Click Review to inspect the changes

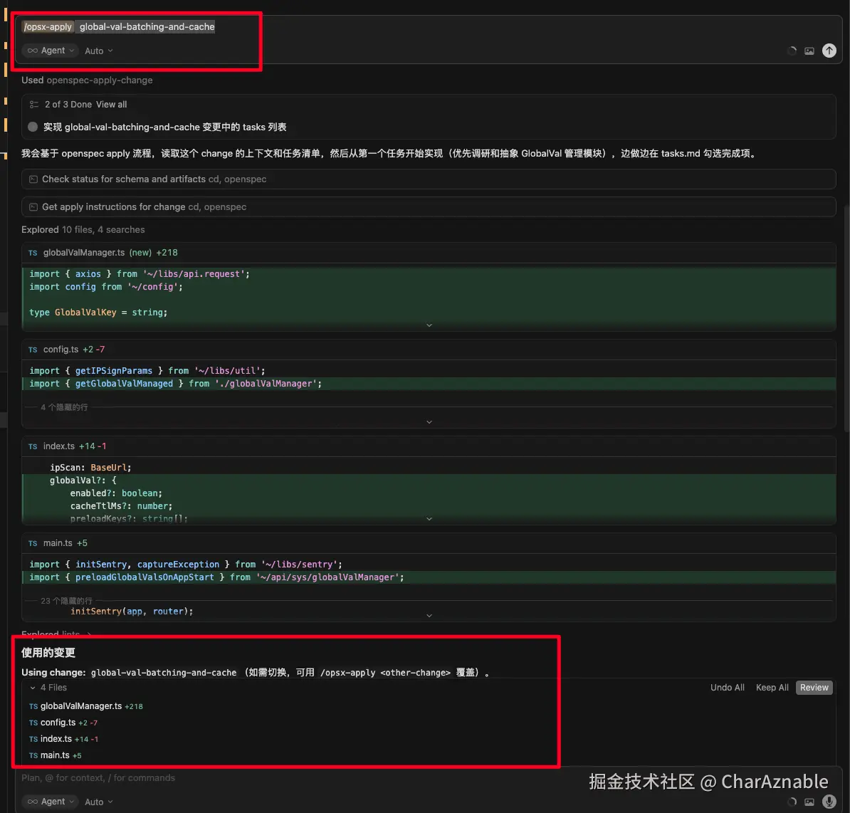[814, 687]
